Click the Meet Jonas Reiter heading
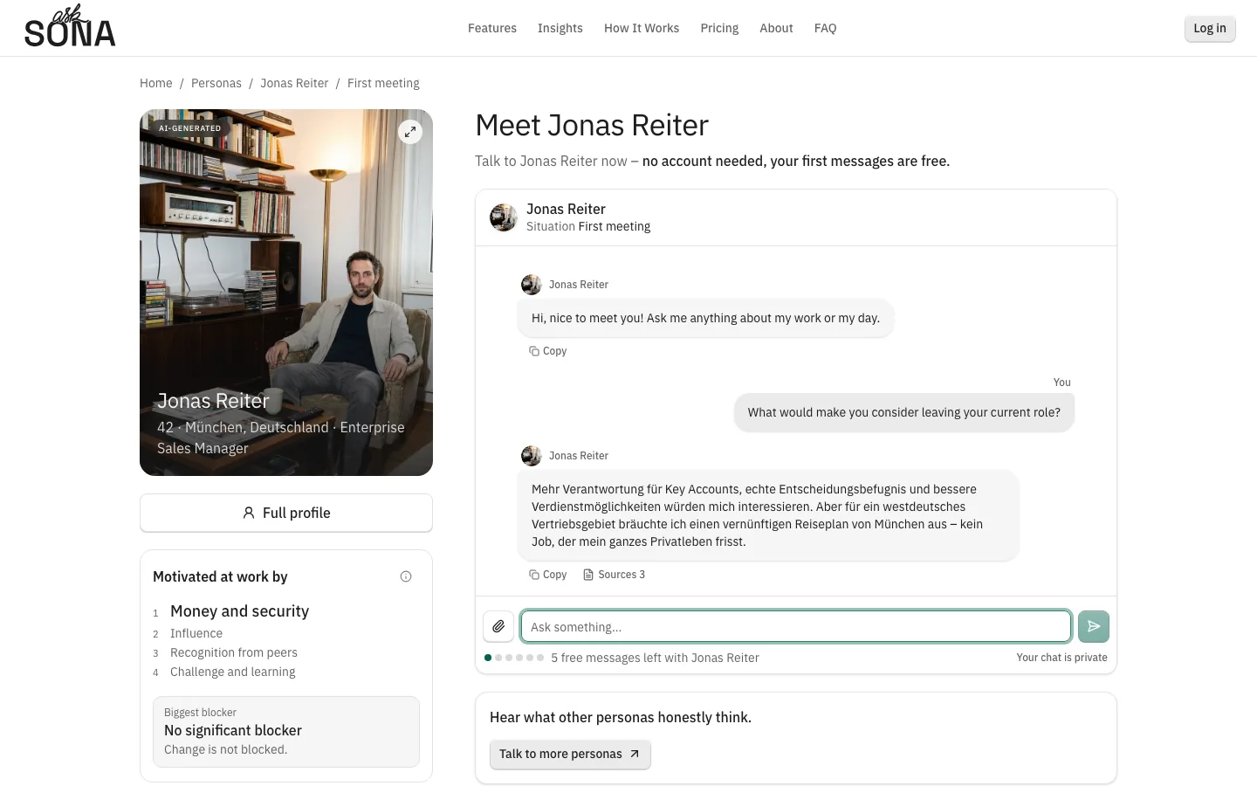The height and width of the screenshot is (786, 1257). pyautogui.click(x=592, y=125)
